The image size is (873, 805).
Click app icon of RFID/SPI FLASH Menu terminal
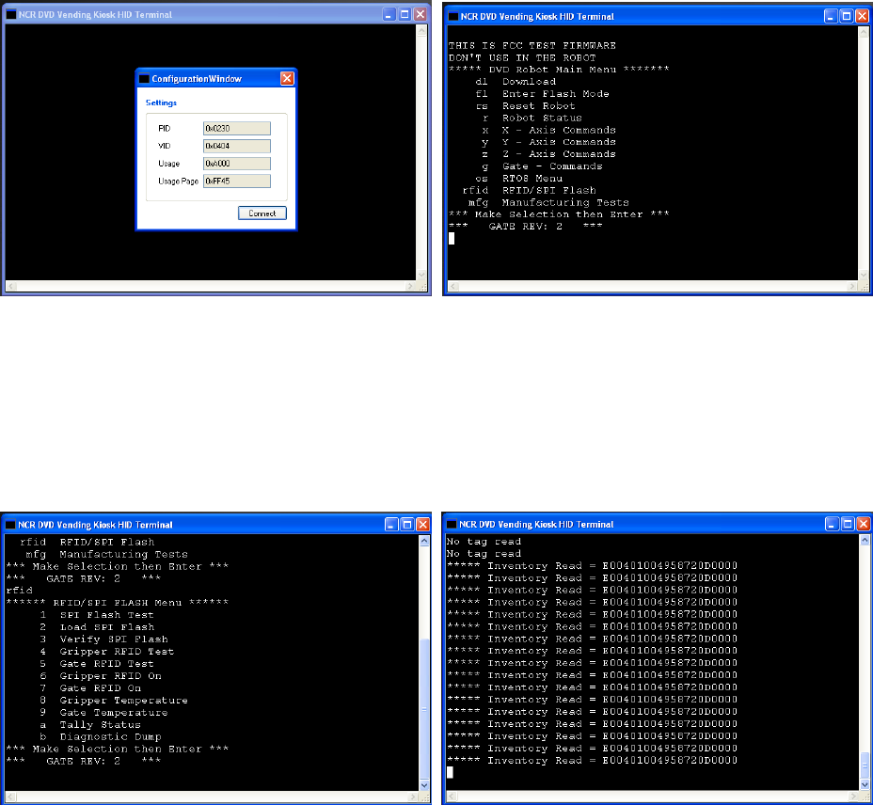[10, 525]
